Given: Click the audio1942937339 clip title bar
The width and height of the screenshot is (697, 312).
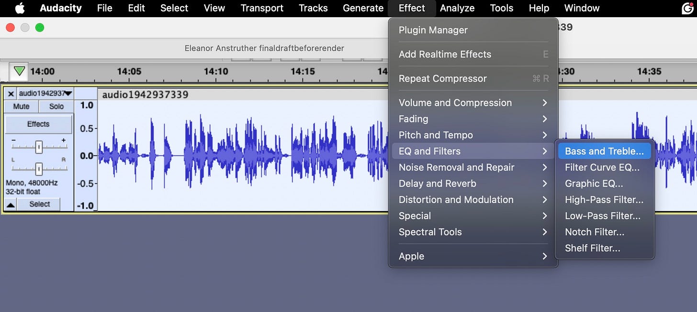Looking at the screenshot, I should [x=243, y=95].
